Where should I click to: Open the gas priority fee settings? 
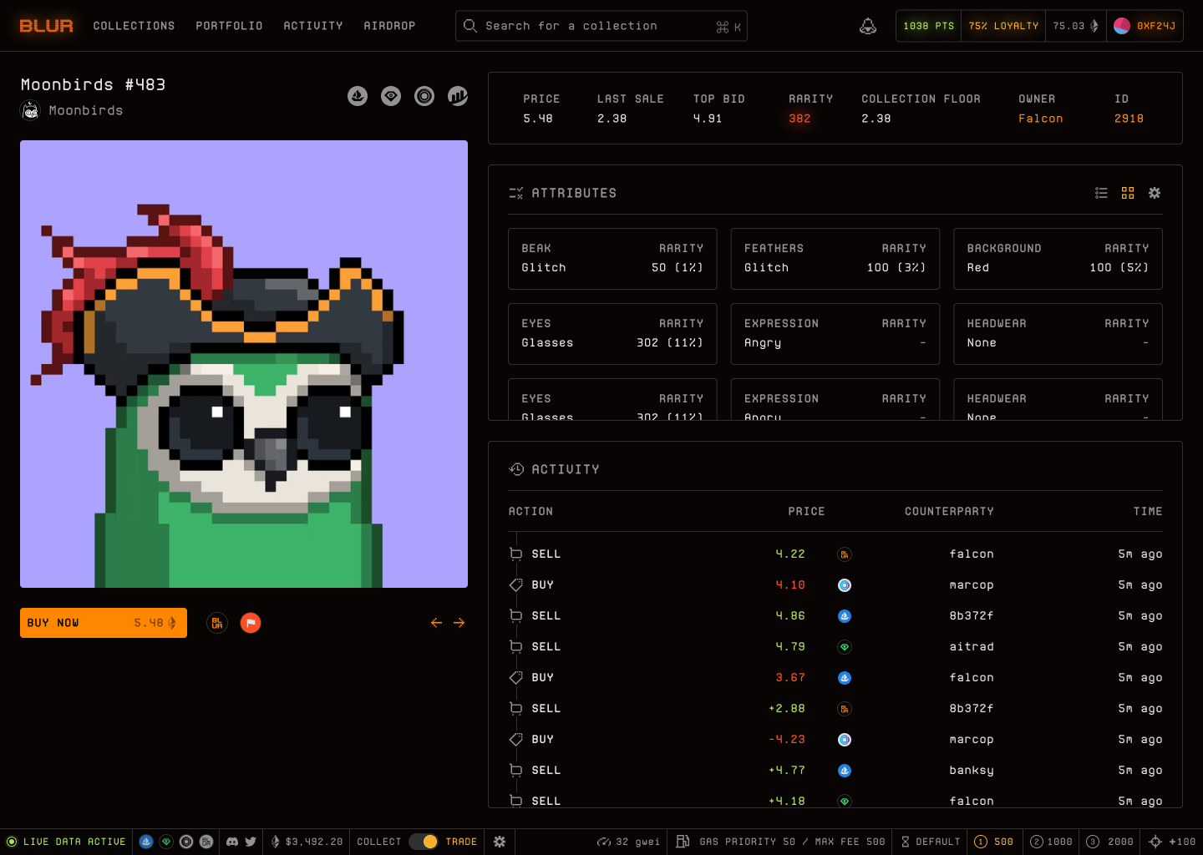coord(780,842)
